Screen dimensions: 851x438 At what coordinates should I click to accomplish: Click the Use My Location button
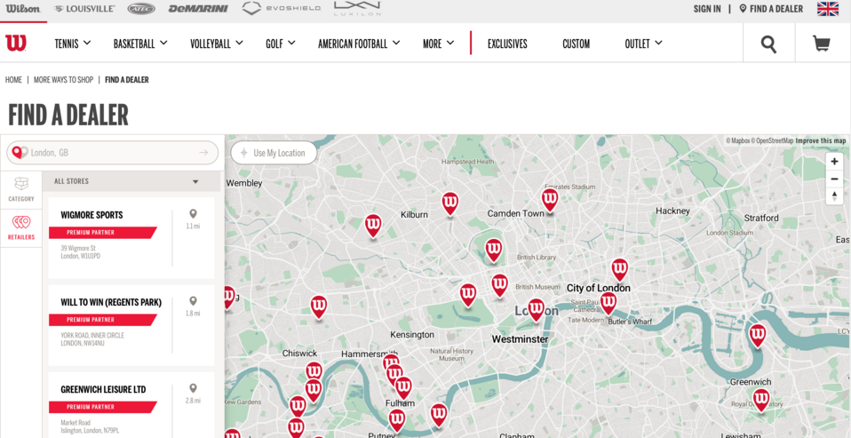tap(274, 153)
